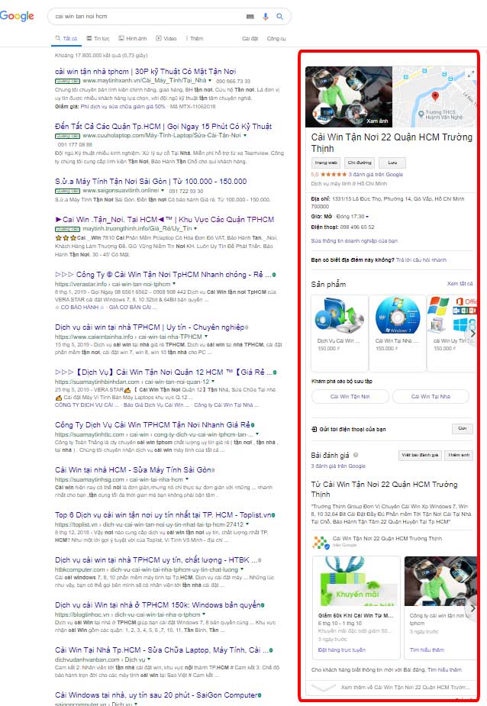Viewport: 487px width, 706px height.
Task: Open 'Cài Windows tại nhà, uy tín sau 20 phút' result
Action: pyautogui.click(x=156, y=695)
